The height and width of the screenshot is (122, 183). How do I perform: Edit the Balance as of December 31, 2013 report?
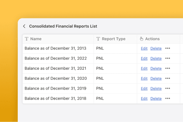point(144,49)
